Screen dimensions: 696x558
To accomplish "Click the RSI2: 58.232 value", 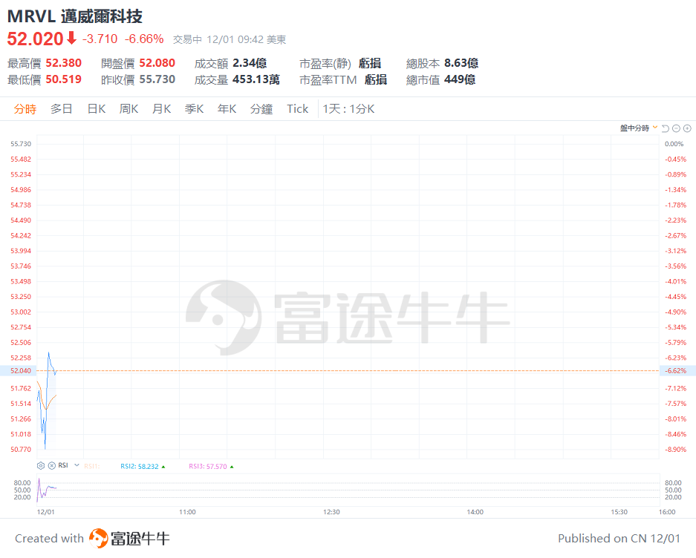I will [x=140, y=466].
